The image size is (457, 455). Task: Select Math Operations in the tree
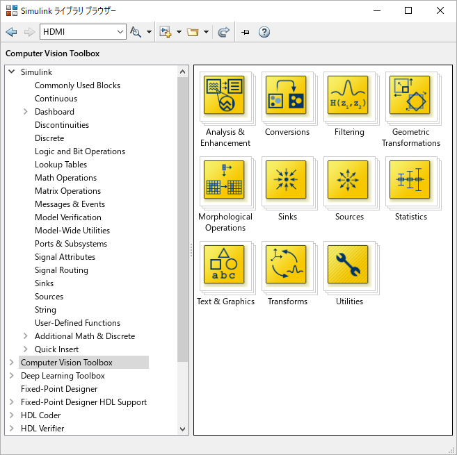tap(65, 178)
